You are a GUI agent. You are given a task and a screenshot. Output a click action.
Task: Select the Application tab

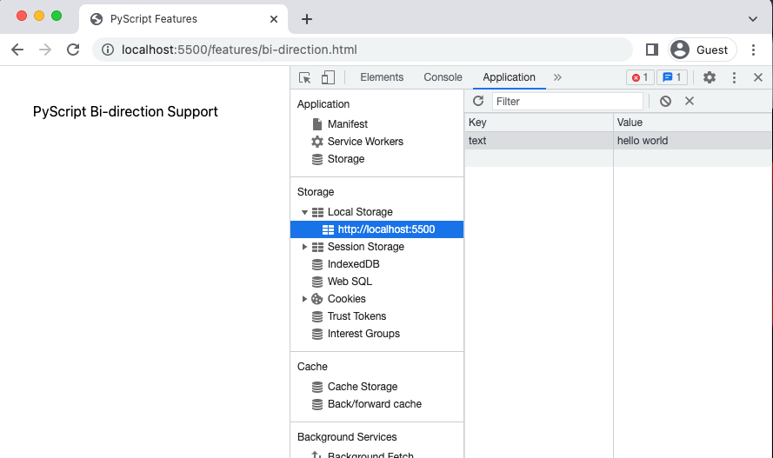[x=509, y=77]
